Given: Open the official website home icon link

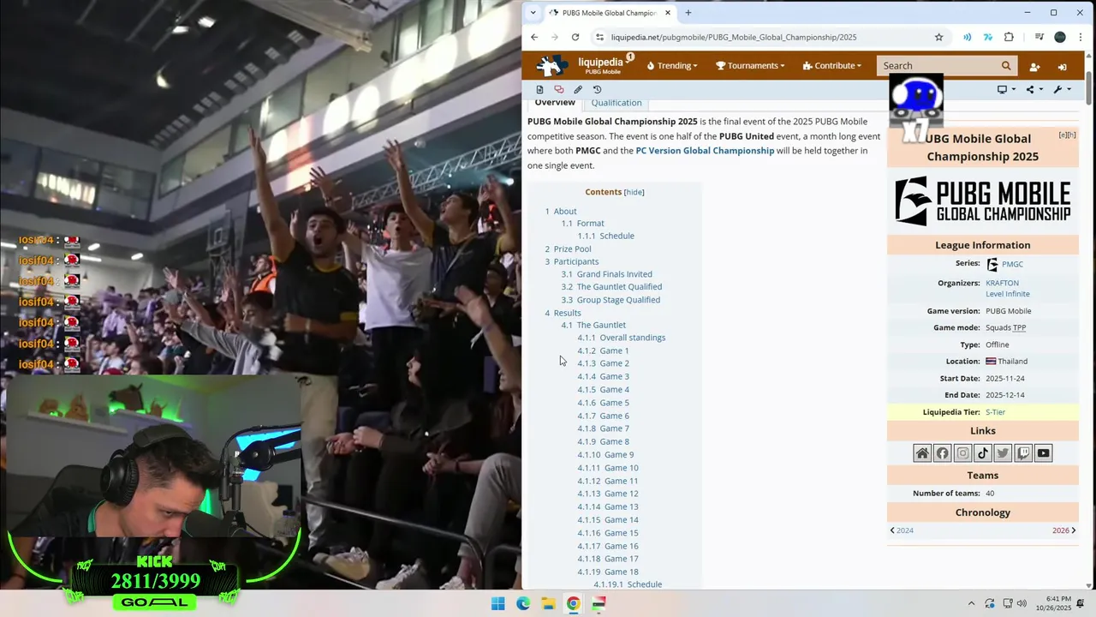Looking at the screenshot, I should tap(922, 453).
